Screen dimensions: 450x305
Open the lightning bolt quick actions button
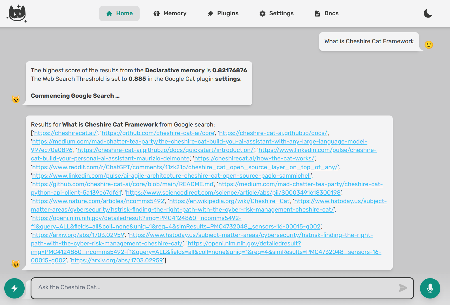click(x=14, y=288)
